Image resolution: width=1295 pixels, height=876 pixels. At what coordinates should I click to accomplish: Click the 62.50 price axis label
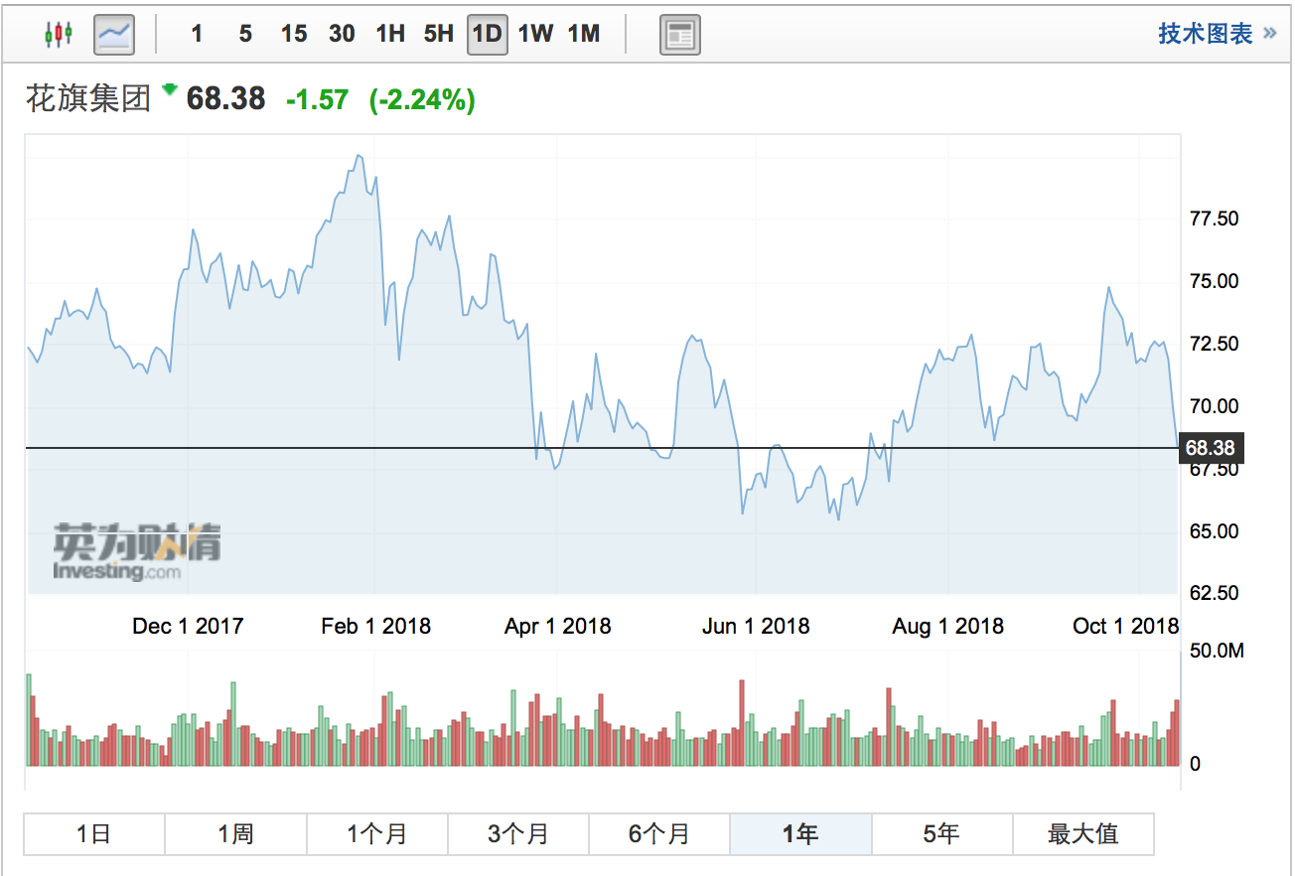1214,593
